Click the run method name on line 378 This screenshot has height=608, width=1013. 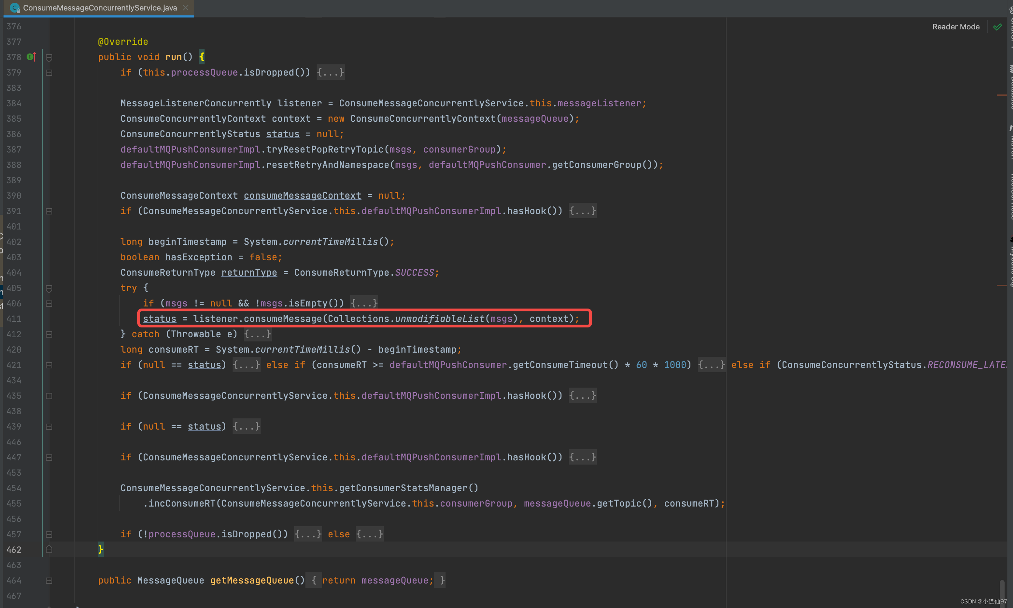click(x=173, y=57)
